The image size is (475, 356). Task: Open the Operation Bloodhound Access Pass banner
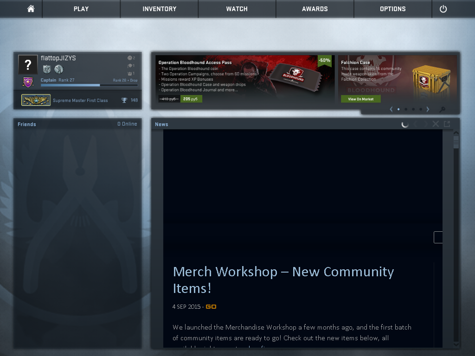[x=245, y=79]
